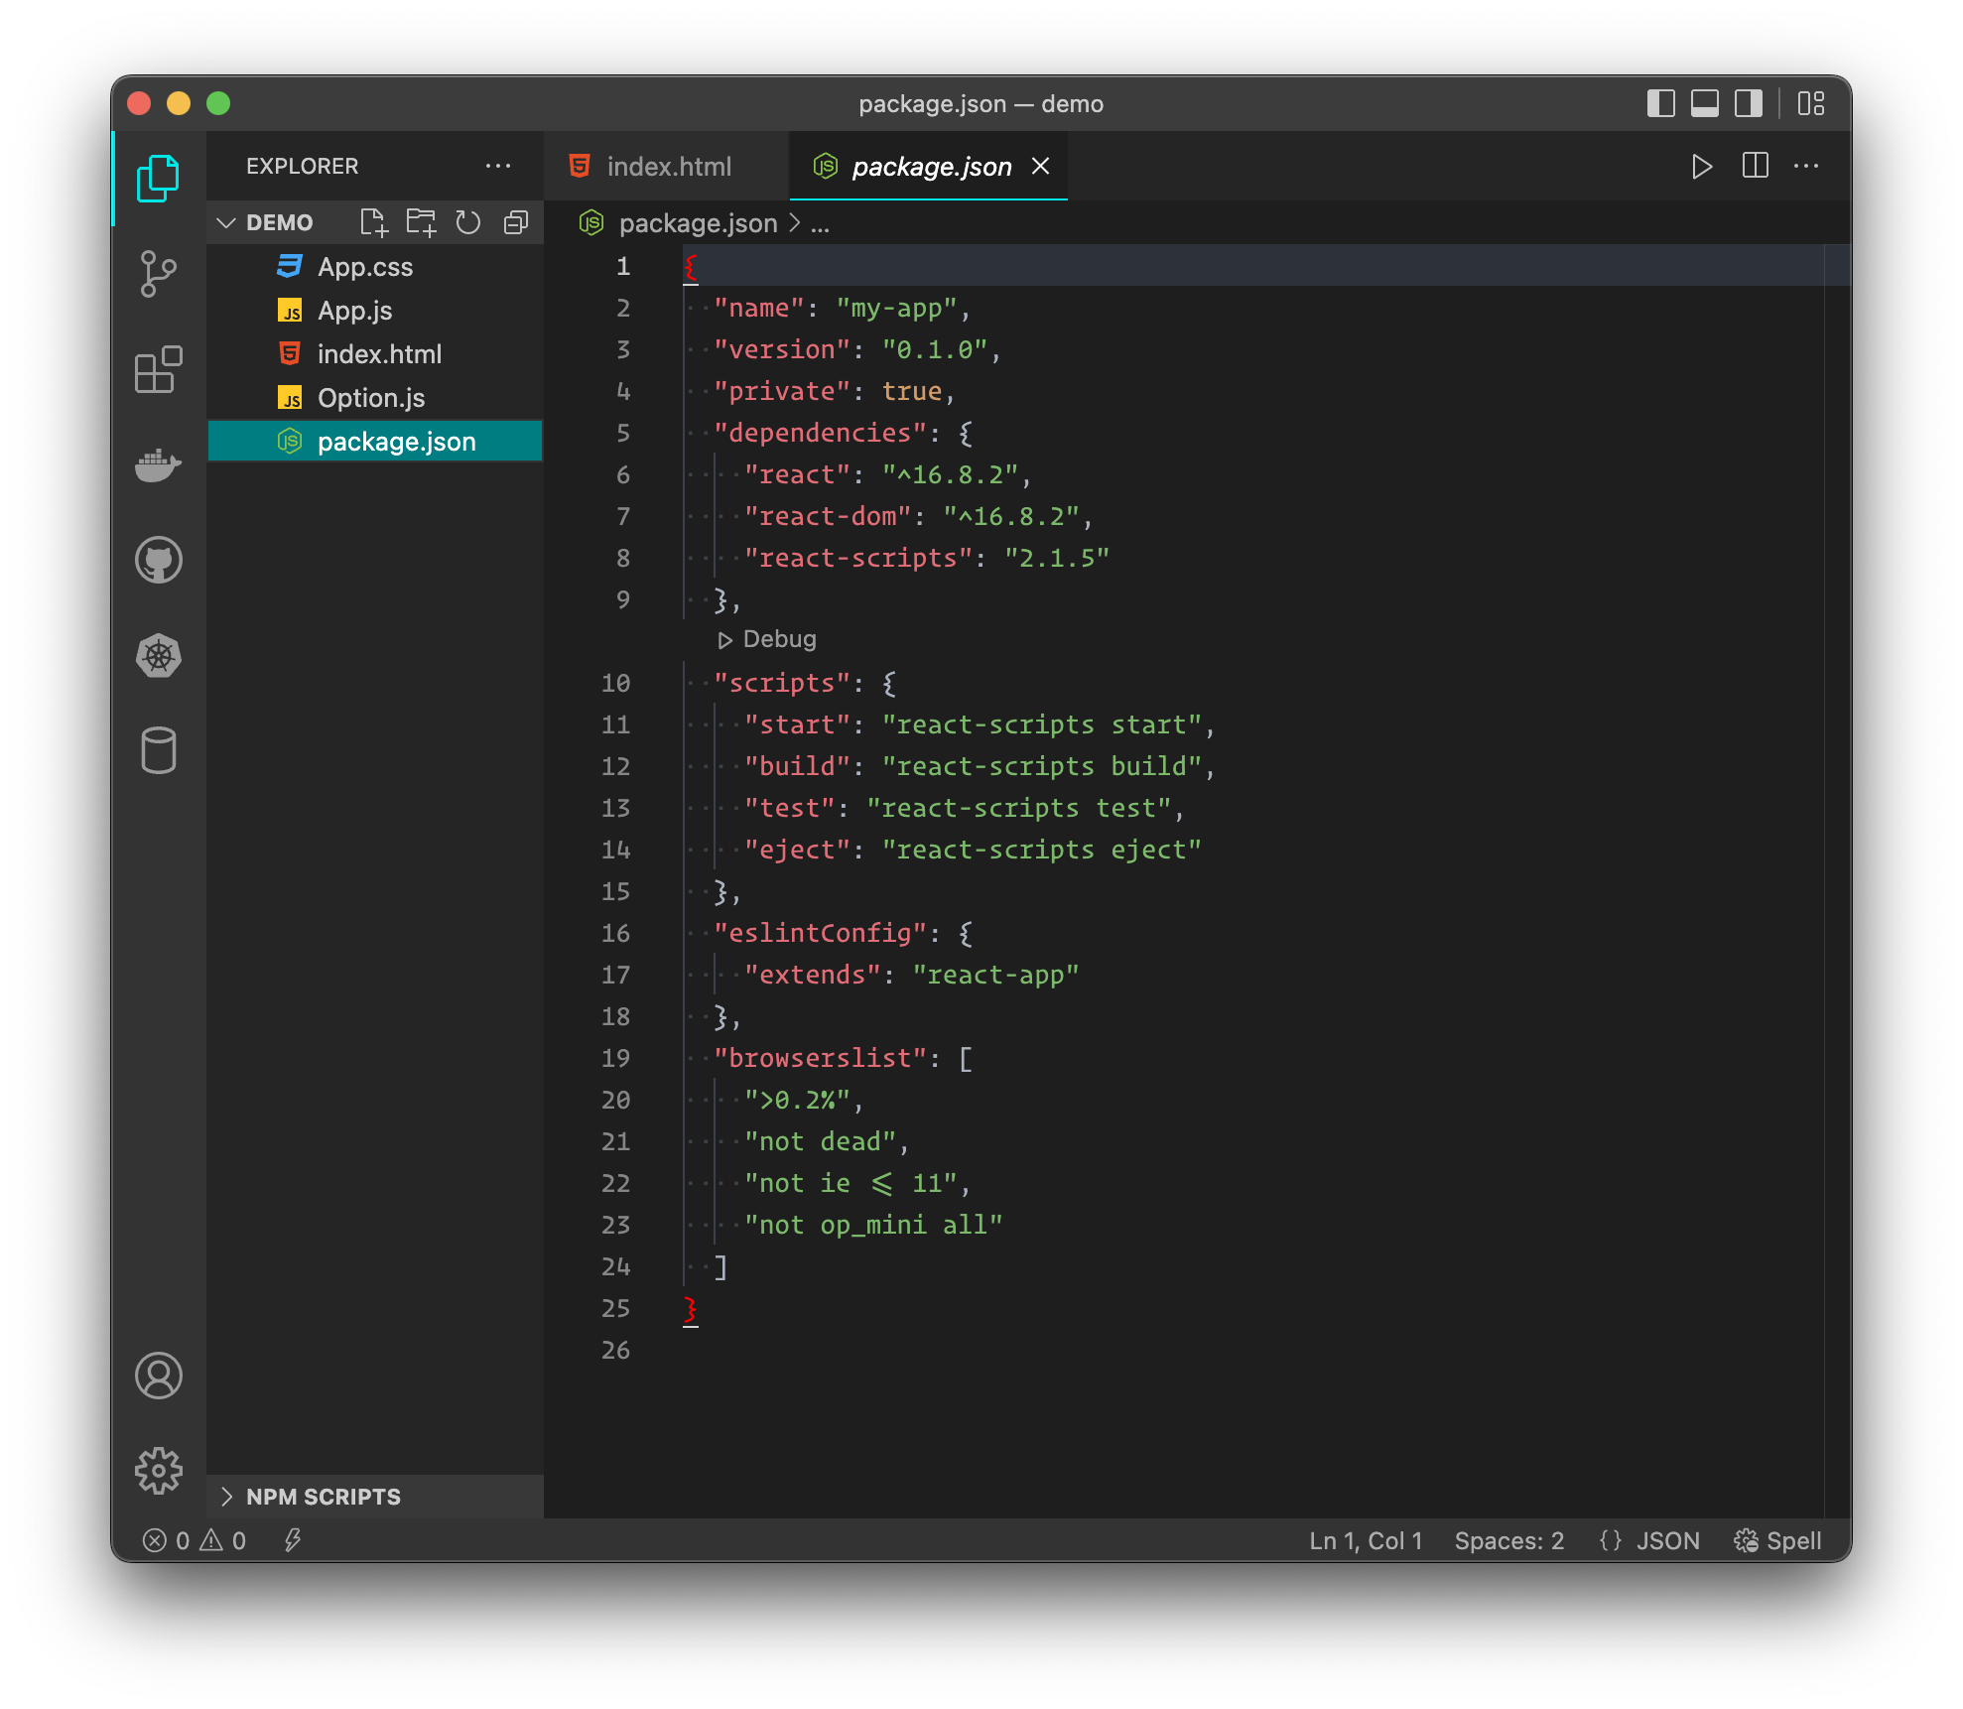Change the JSON language mode in status bar
Screen dimensions: 1963x1709
(1667, 1540)
